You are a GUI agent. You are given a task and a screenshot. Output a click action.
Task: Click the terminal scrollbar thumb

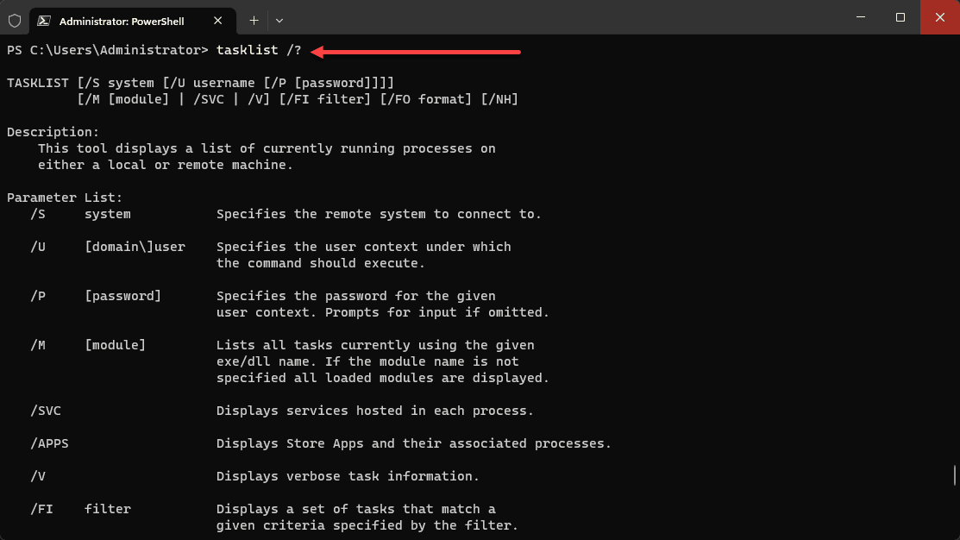(955, 475)
